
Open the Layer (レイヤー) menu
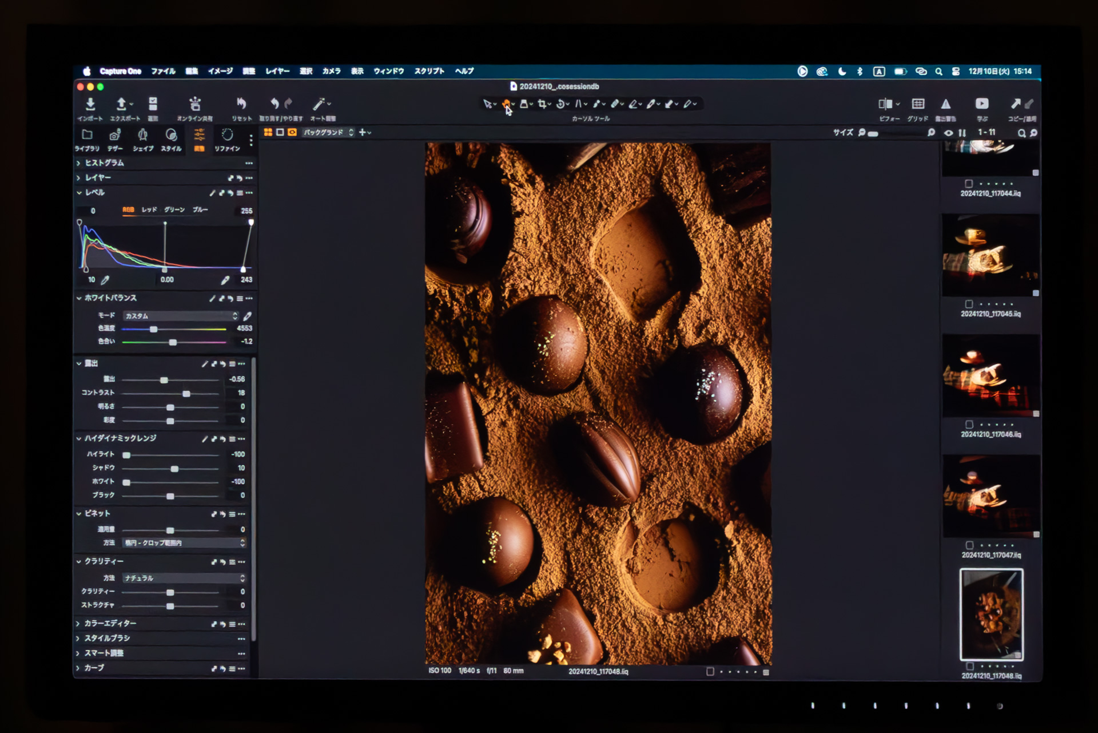click(277, 72)
